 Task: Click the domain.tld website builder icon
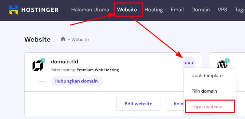click(38, 66)
